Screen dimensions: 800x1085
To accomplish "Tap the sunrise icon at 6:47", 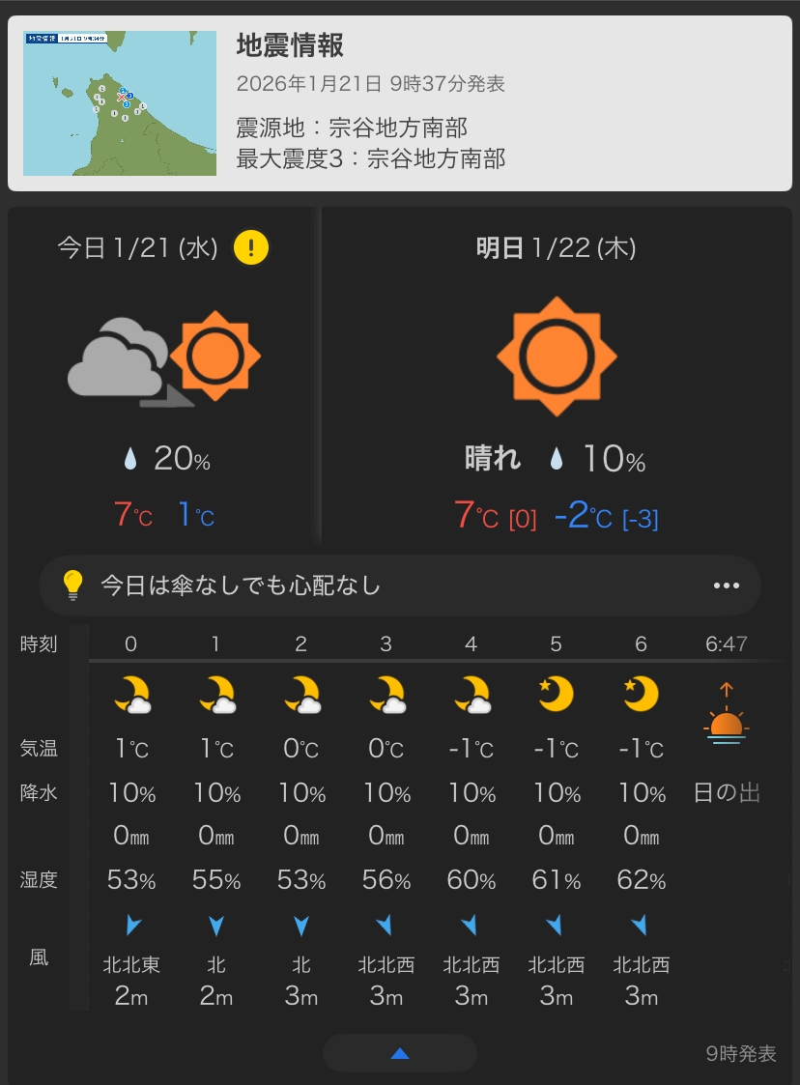I will coord(727,714).
